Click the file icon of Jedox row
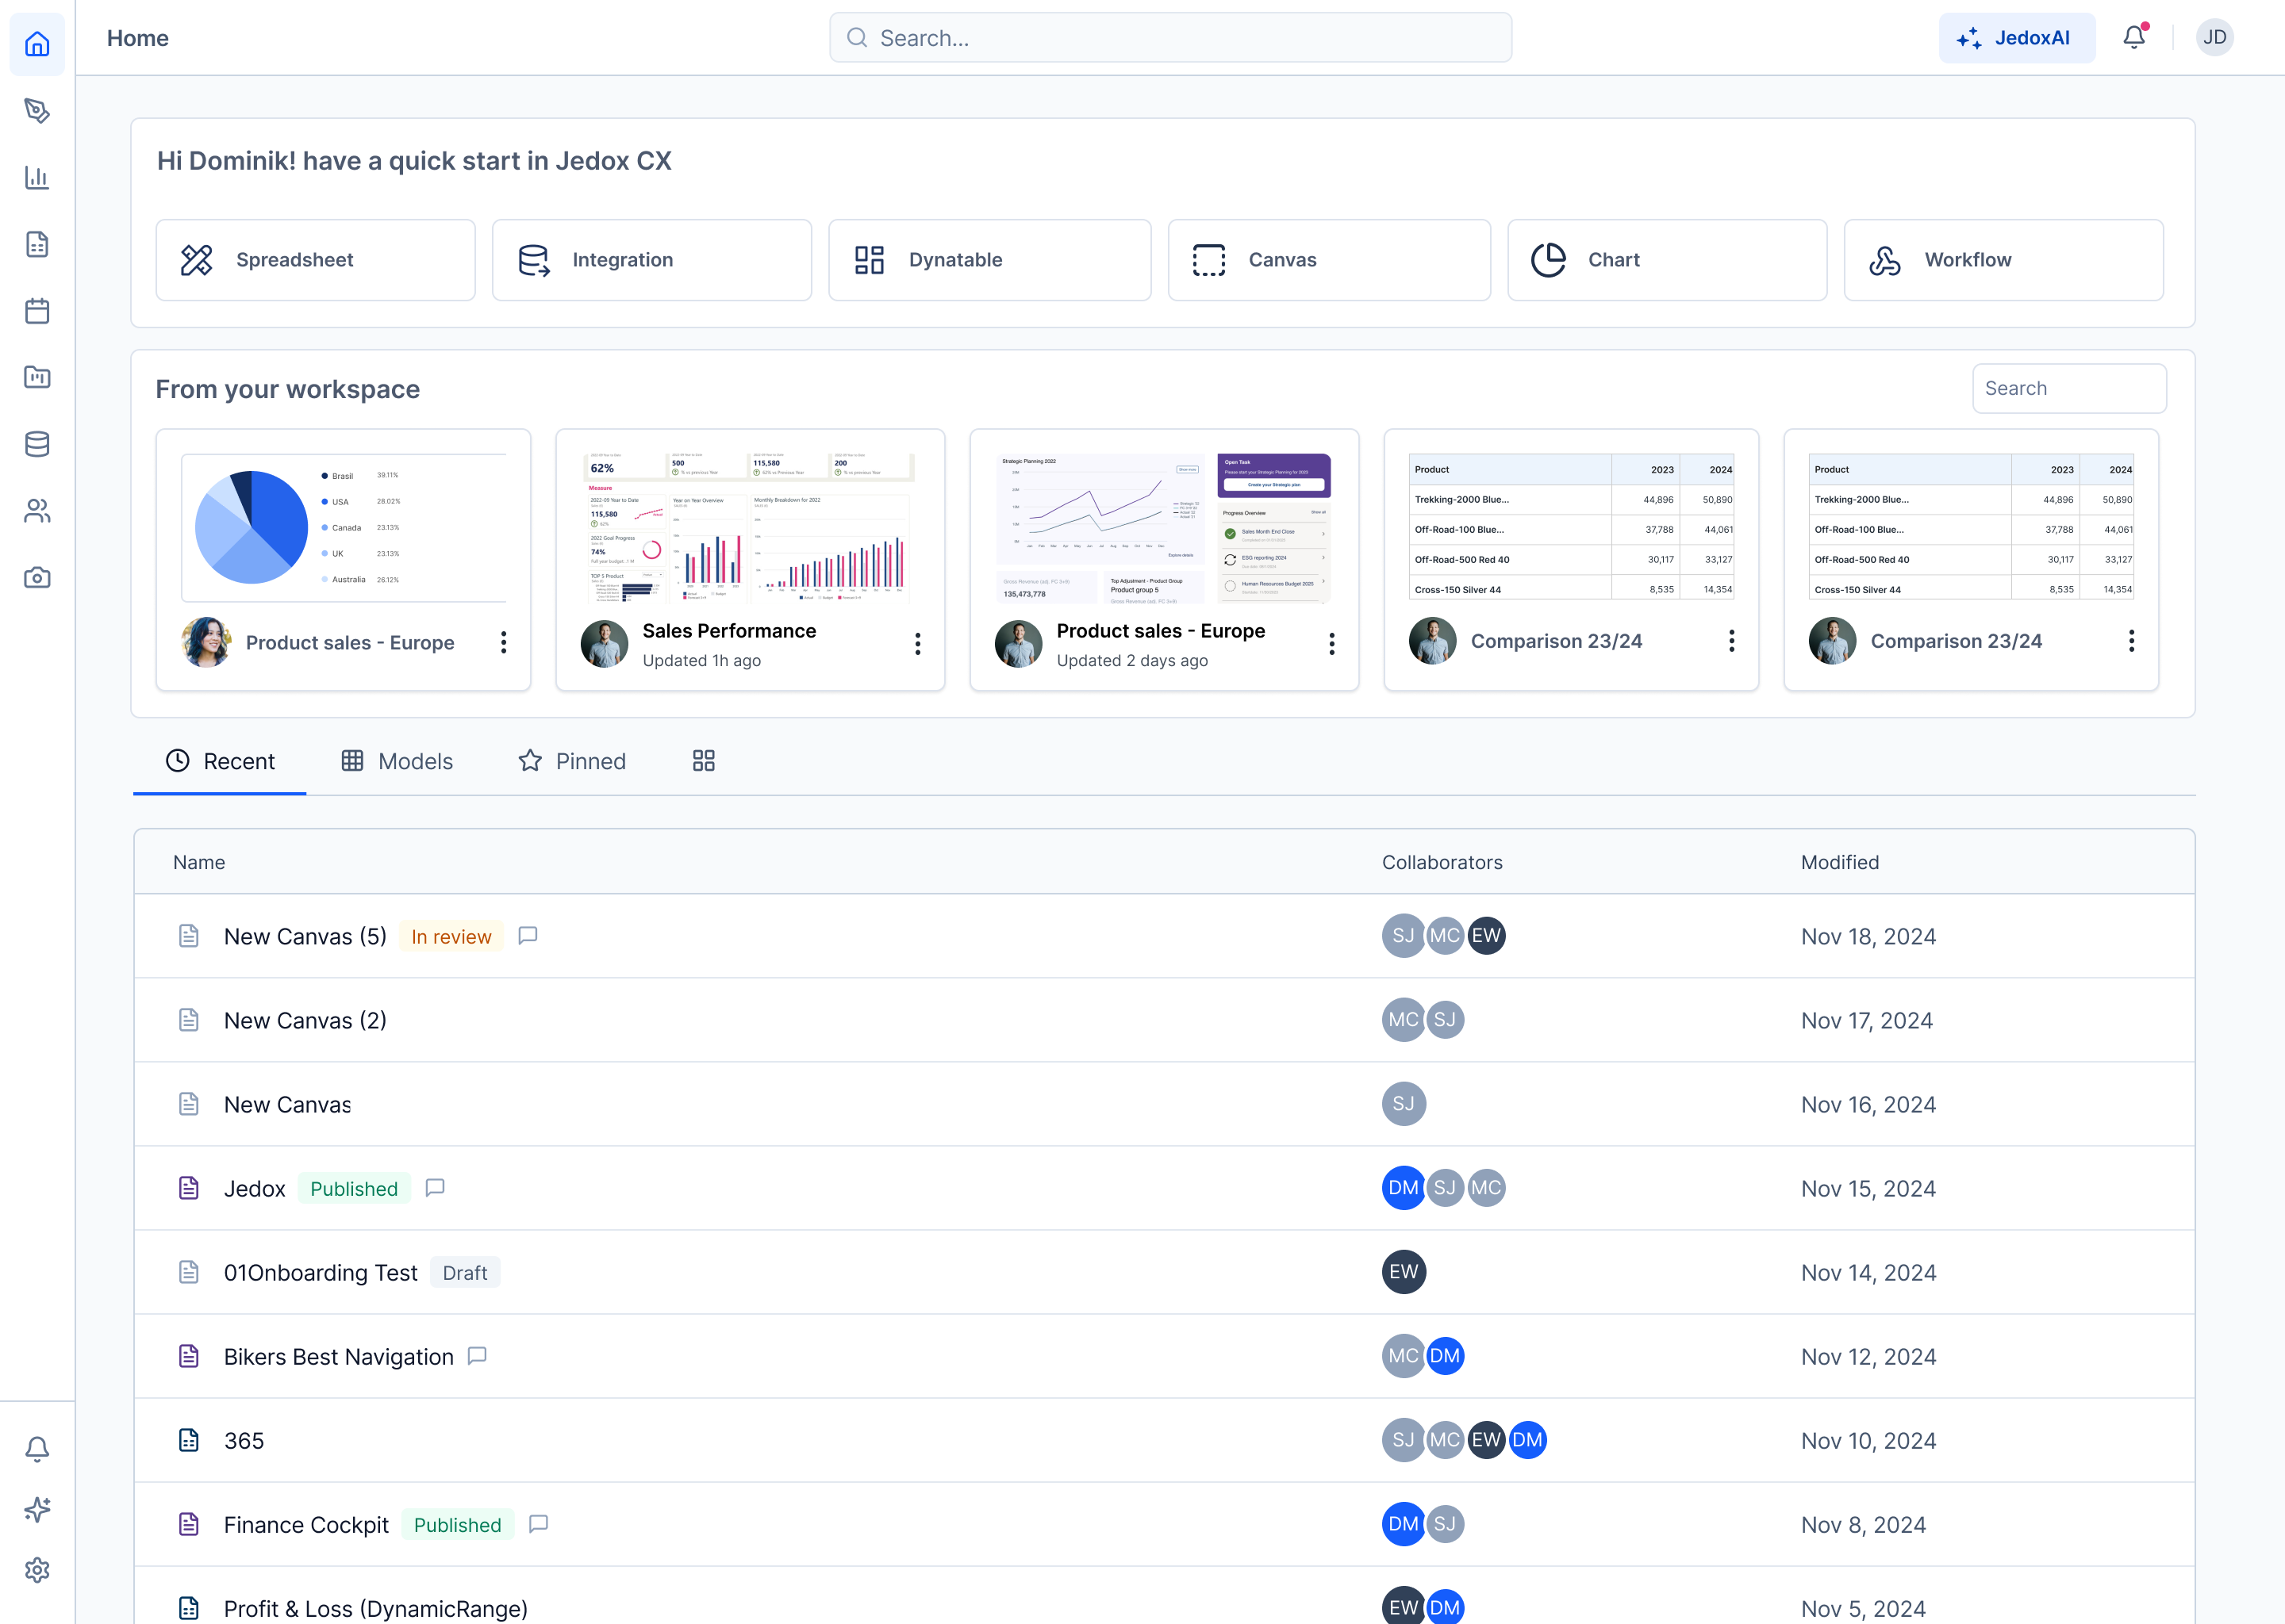2285x1624 pixels. point(188,1188)
